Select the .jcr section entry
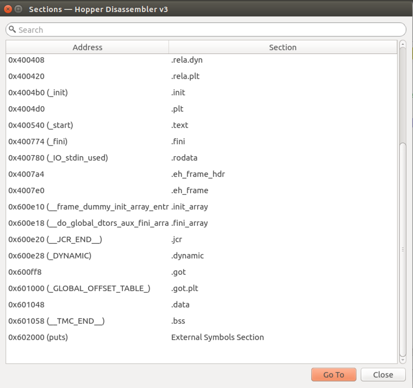 [177, 239]
